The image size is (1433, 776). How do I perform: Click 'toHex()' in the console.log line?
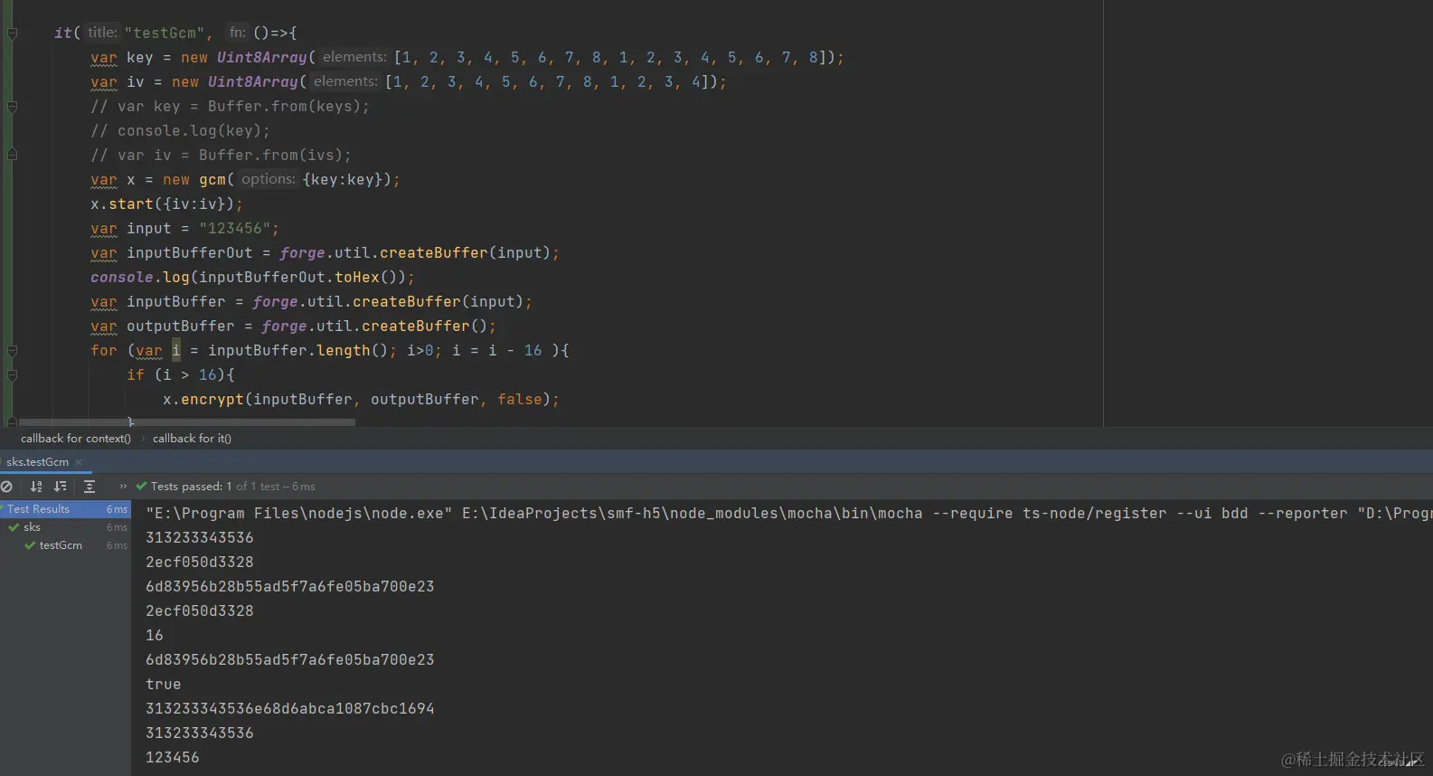(x=371, y=278)
